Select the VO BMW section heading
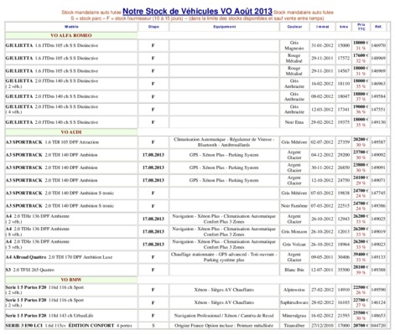The width and height of the screenshot is (395, 335). 71,280
